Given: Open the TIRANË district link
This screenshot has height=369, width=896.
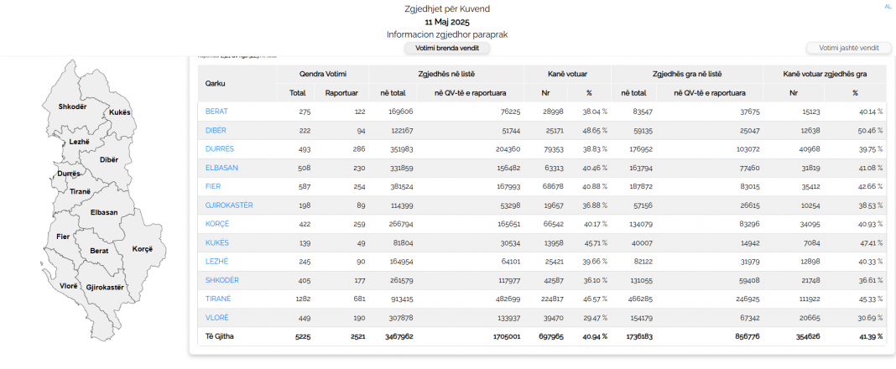Looking at the screenshot, I should pos(218,299).
